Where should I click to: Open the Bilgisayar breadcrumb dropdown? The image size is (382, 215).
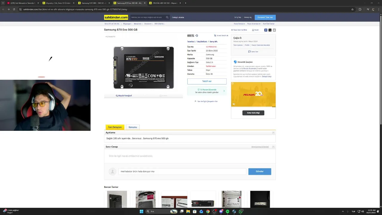tap(127, 24)
